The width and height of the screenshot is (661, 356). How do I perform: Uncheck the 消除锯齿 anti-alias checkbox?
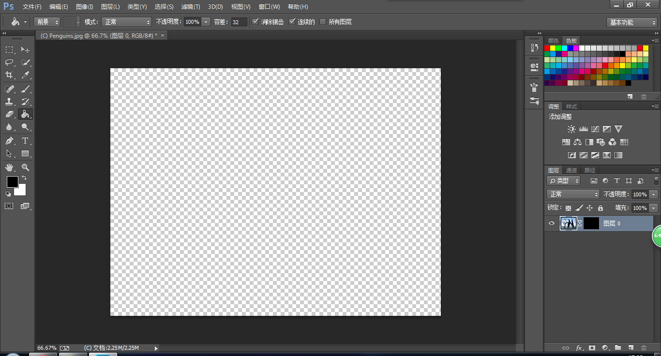(255, 22)
